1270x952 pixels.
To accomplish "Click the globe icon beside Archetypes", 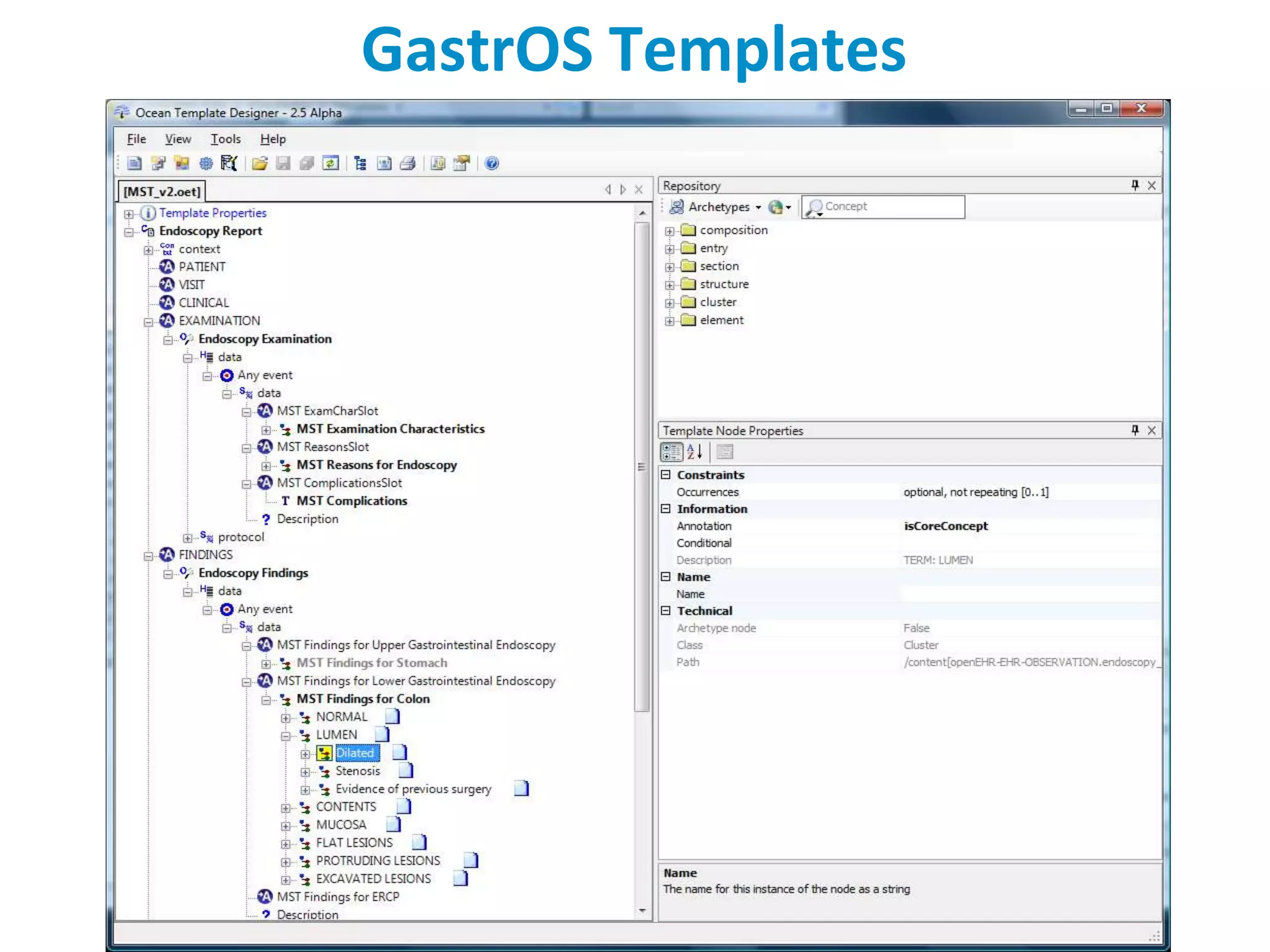I will tap(776, 207).
